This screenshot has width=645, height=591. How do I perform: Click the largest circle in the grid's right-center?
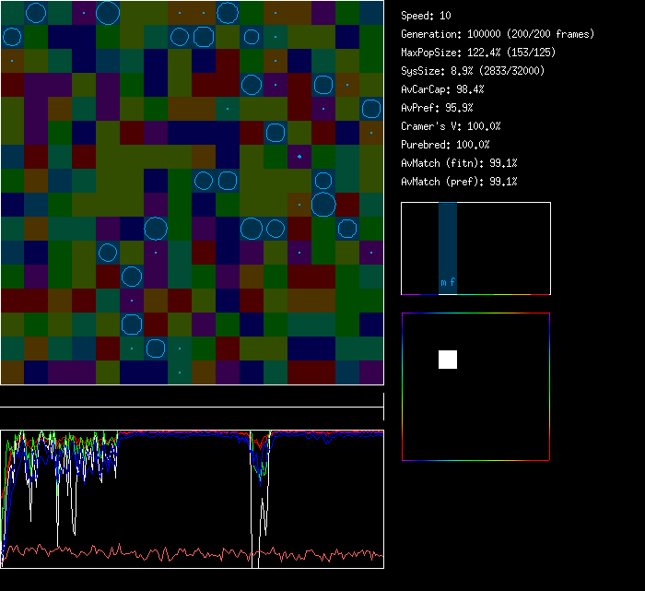(323, 204)
